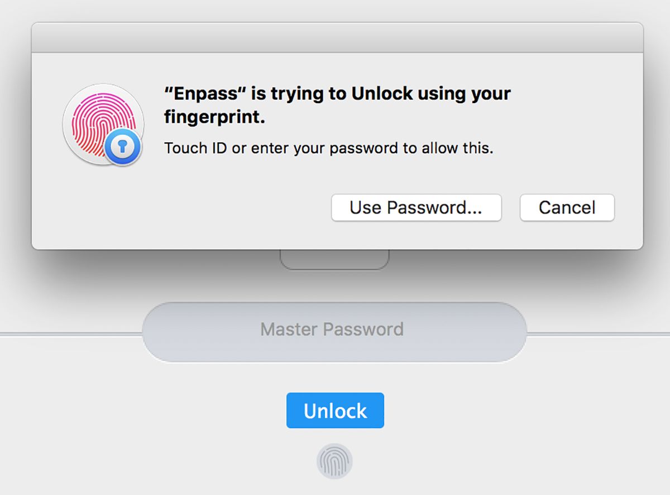Screen dimensions: 670x495
Task: Click the Use Password... button
Action: pyautogui.click(x=417, y=207)
